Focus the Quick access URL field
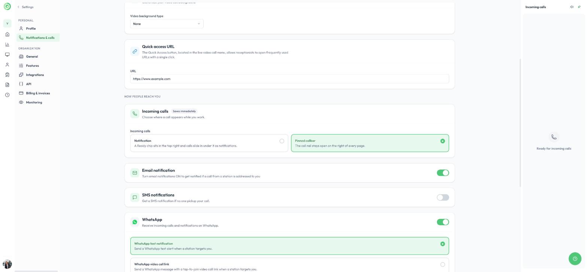Screen dimensions: 587x272 pos(289,79)
